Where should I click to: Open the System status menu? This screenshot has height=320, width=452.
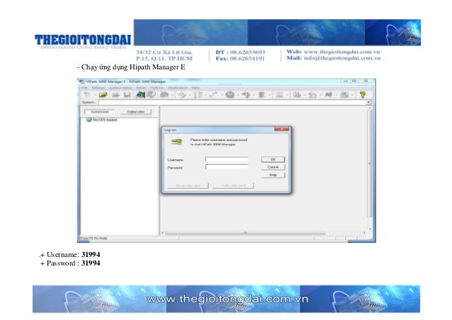point(120,88)
